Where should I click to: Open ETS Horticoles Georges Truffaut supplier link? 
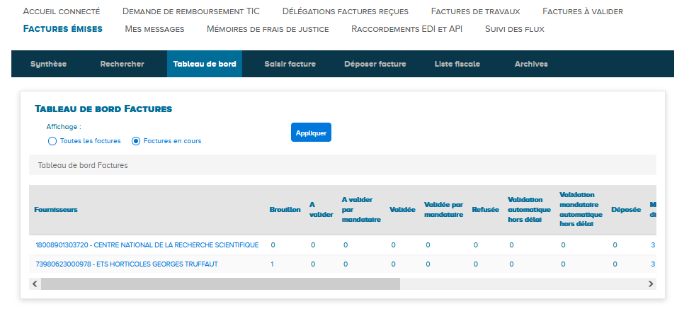tap(127, 264)
